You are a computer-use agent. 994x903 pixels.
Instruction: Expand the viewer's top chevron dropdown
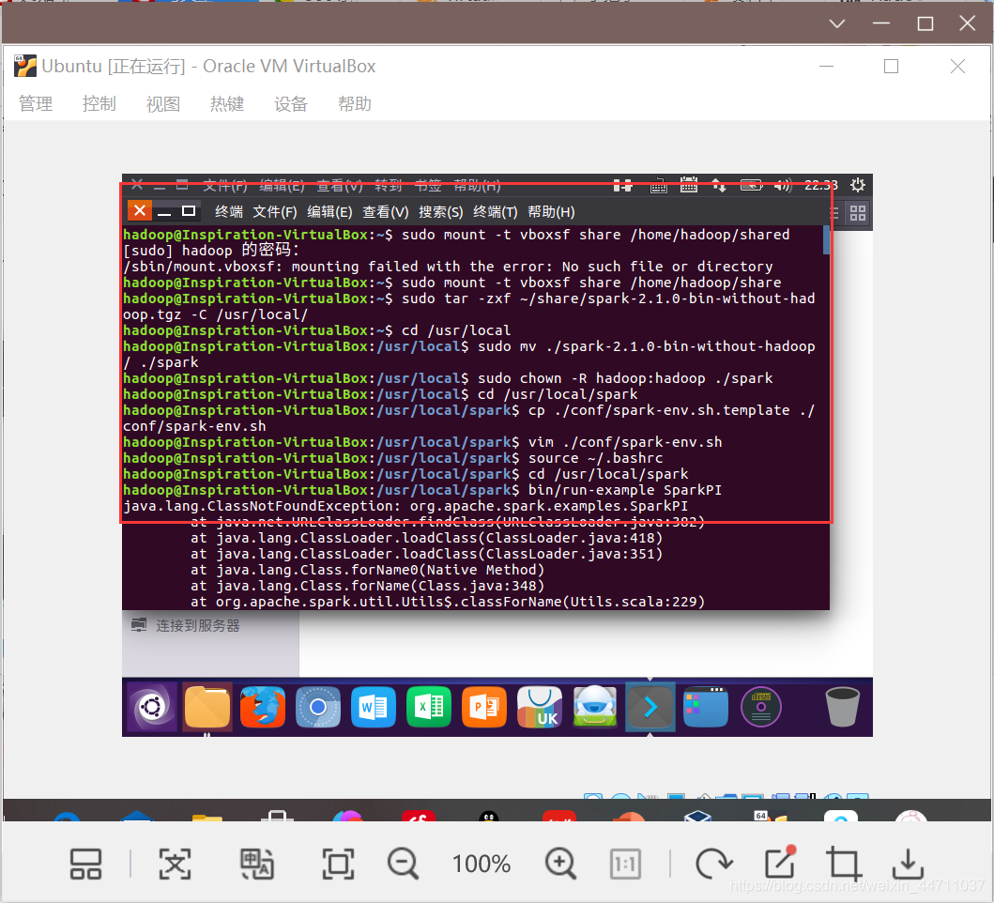tap(837, 23)
